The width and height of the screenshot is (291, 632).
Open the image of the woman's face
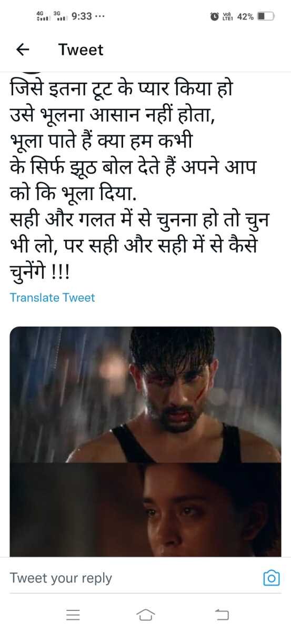[x=145, y=509]
